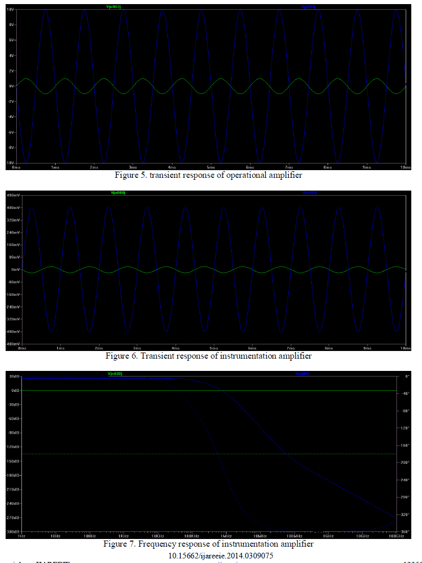This screenshot has width=422, height=563.
Task: Click the green trace label above the frequency response plot
Action: 113,373
